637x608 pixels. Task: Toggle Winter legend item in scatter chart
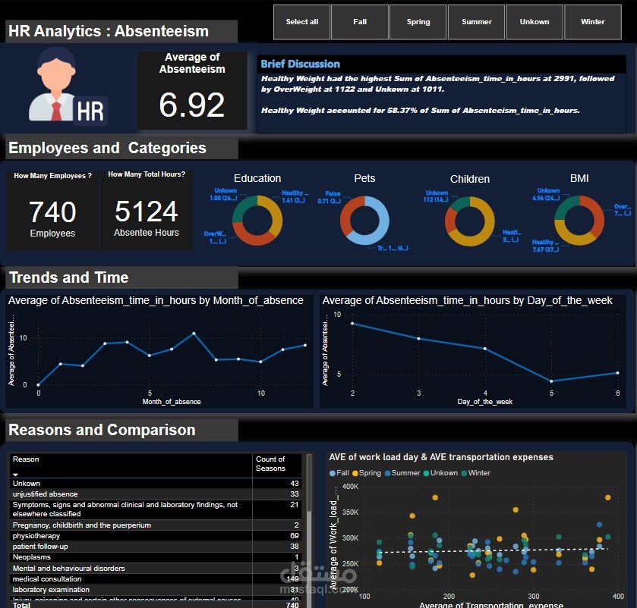point(476,473)
